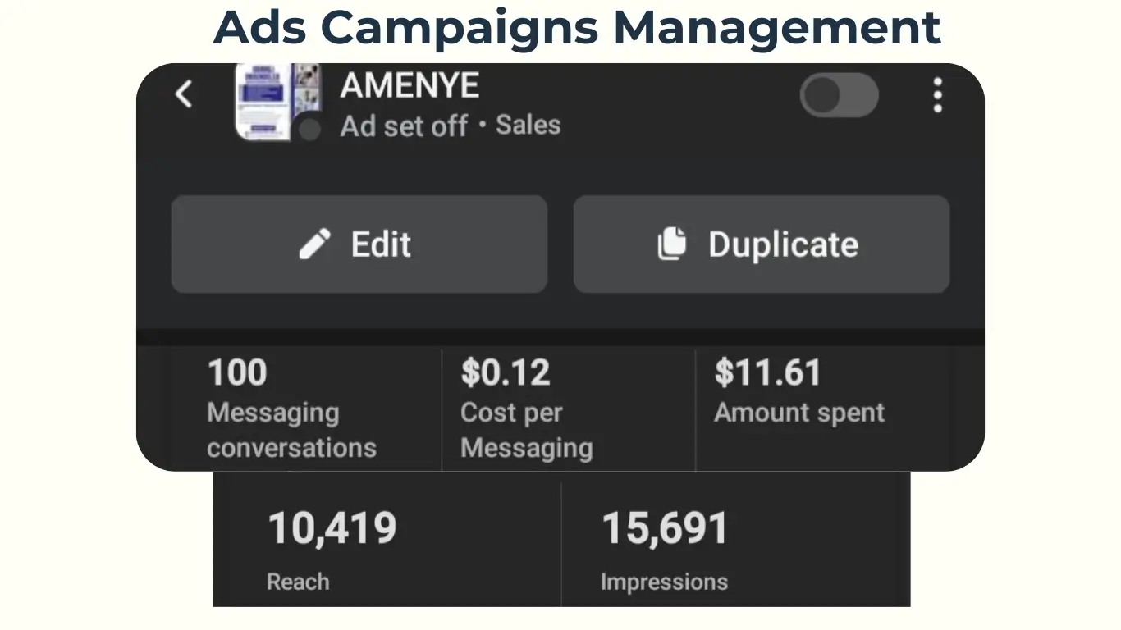This screenshot has height=630, width=1121.
Task: Click the gray status dot beside thumbnail
Action: click(309, 130)
